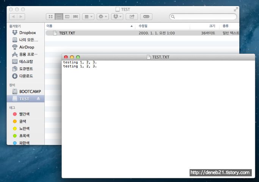
Task: Click the TEST.TXT document proxy icon in title bar
Action: tap(149, 57)
